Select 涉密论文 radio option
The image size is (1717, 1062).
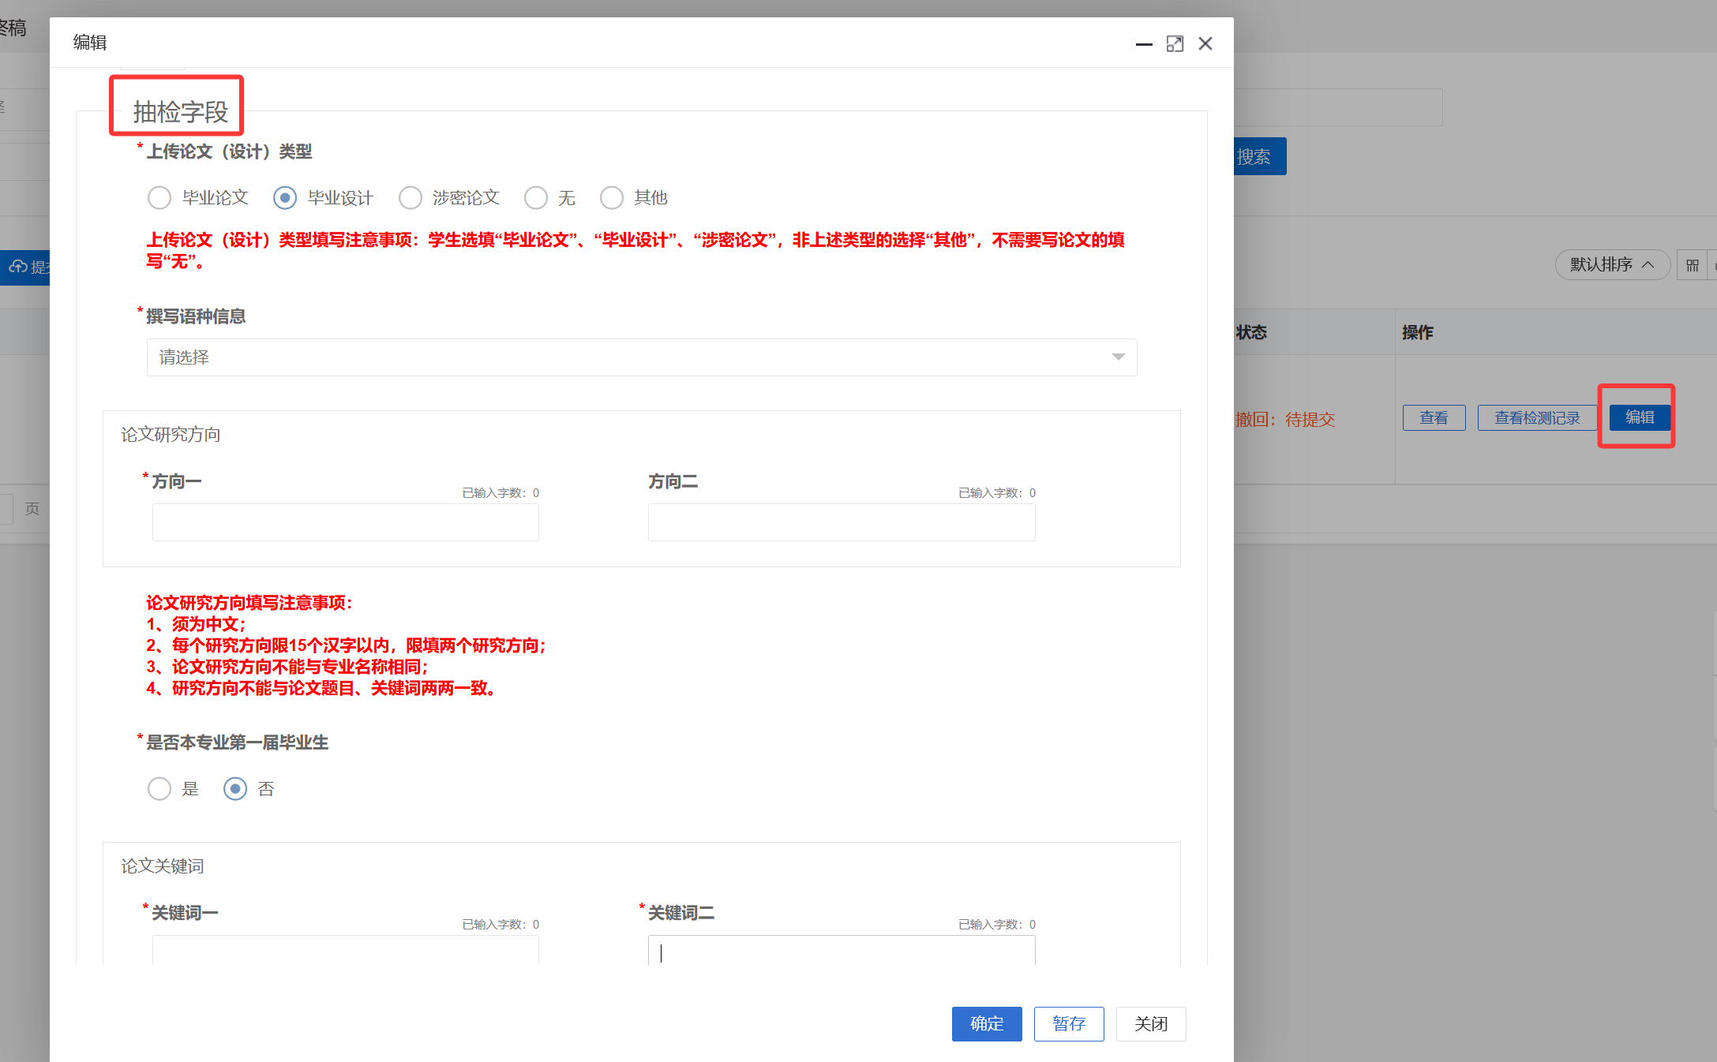(x=411, y=198)
